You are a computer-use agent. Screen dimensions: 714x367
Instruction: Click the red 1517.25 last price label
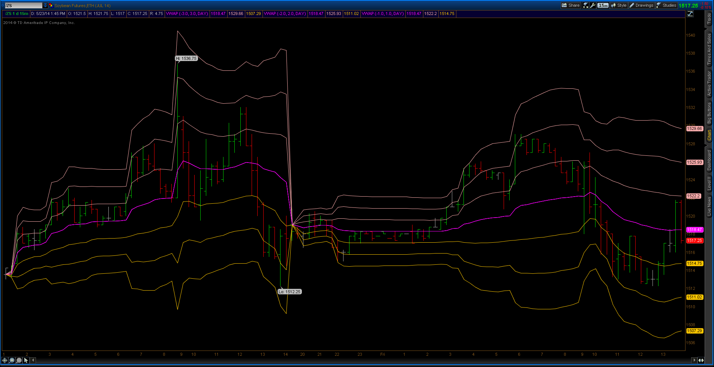click(x=694, y=240)
